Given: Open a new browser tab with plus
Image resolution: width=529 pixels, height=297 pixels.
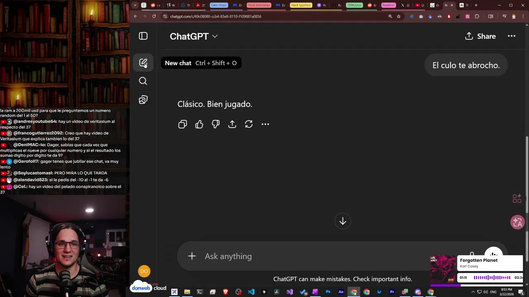Looking at the screenshot, I should pyautogui.click(x=476, y=5).
